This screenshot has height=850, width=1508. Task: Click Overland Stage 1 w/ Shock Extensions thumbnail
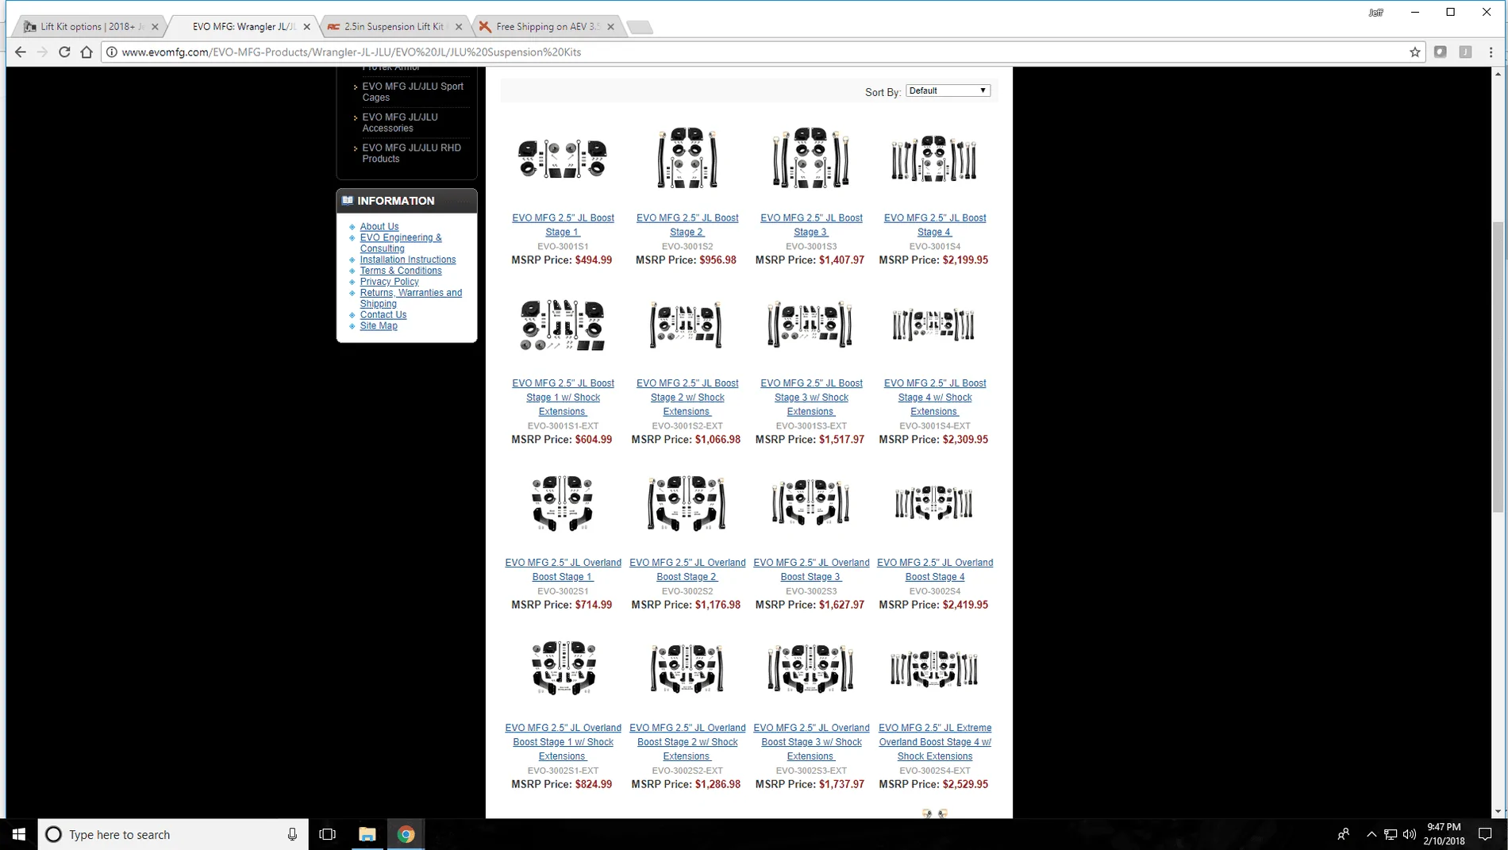[x=563, y=668]
